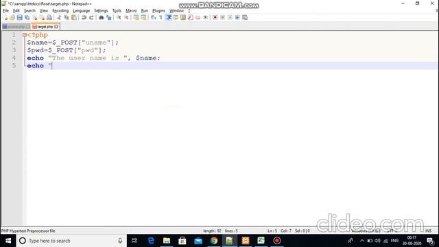
Task: Click Run Macro Multiple Times icon
Action: (x=237, y=18)
